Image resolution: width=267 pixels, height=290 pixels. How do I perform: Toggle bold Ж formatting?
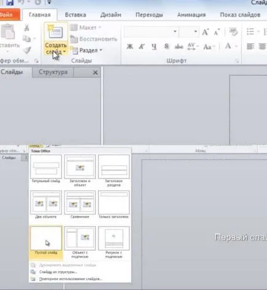tap(130, 47)
